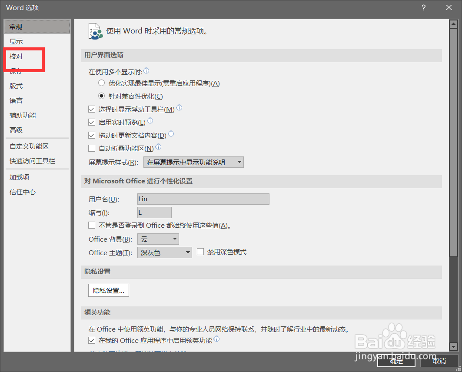Viewport: 462px width, 372px height.
Task: Click the vertical scrollbar thumb
Action: [x=453, y=142]
